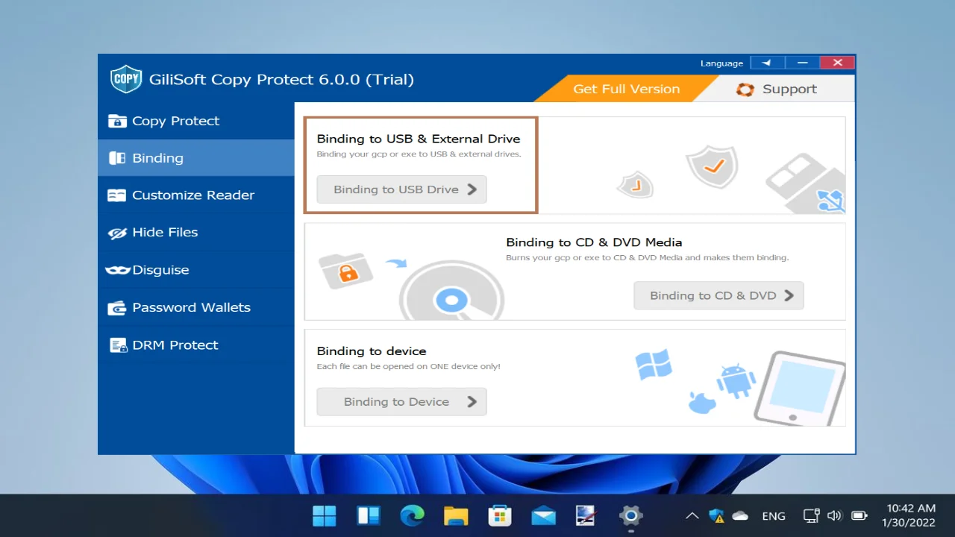The image size is (955, 537).
Task: Click the Hide Files crossed-eye icon
Action: point(117,233)
